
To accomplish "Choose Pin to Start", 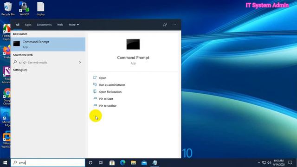I will click(x=106, y=99).
